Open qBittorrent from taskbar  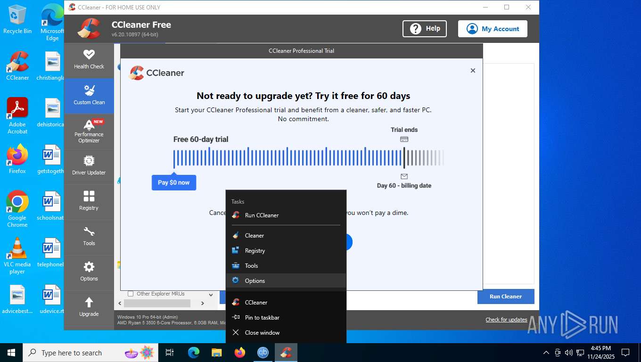point(263,353)
